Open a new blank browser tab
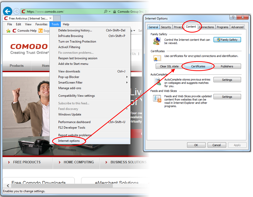253x197 pixels. click(57, 18)
